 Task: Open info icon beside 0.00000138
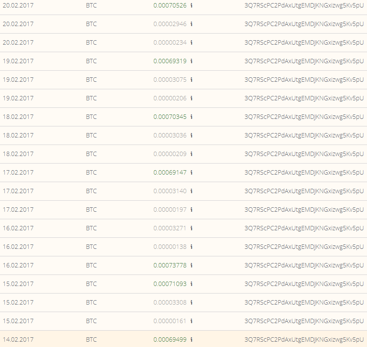click(191, 247)
